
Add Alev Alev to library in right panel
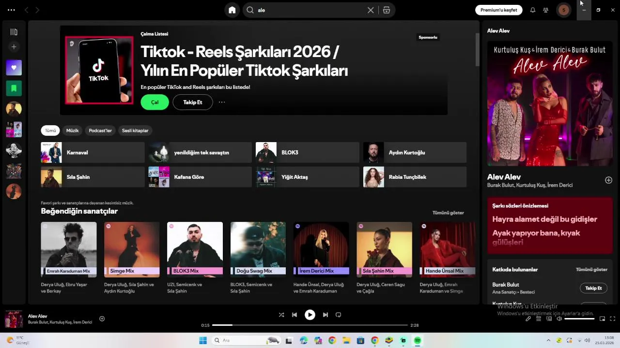pyautogui.click(x=608, y=180)
